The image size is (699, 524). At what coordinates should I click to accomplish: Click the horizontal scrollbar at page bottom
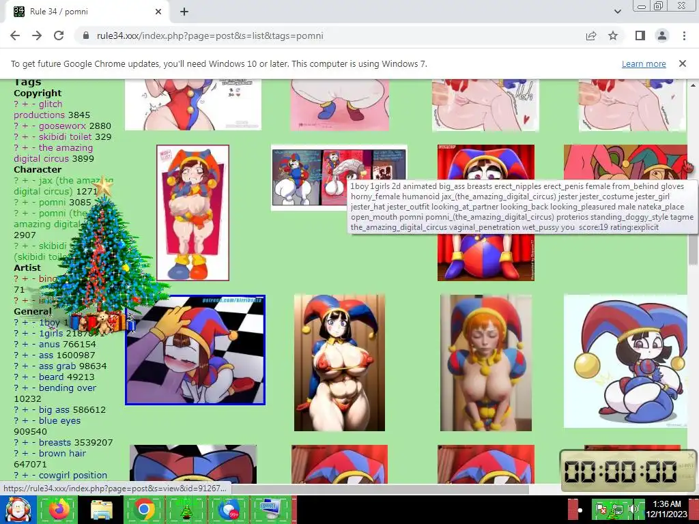click(379, 489)
